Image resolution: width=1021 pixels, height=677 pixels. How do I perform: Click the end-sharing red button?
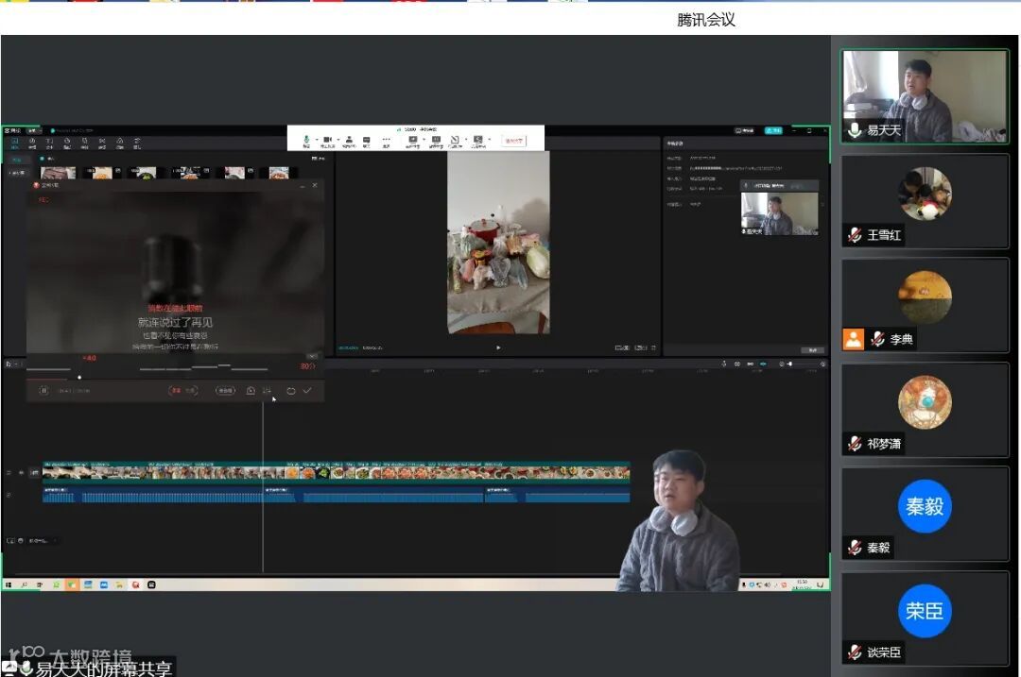[x=513, y=141]
